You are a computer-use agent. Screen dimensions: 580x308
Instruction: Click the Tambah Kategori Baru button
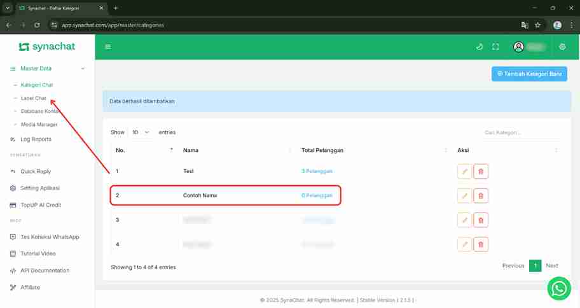(529, 74)
